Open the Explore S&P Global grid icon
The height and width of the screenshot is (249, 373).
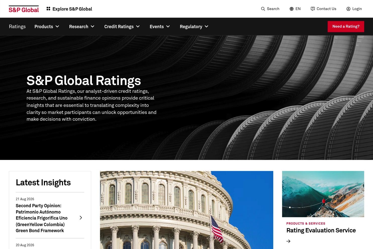click(x=48, y=9)
